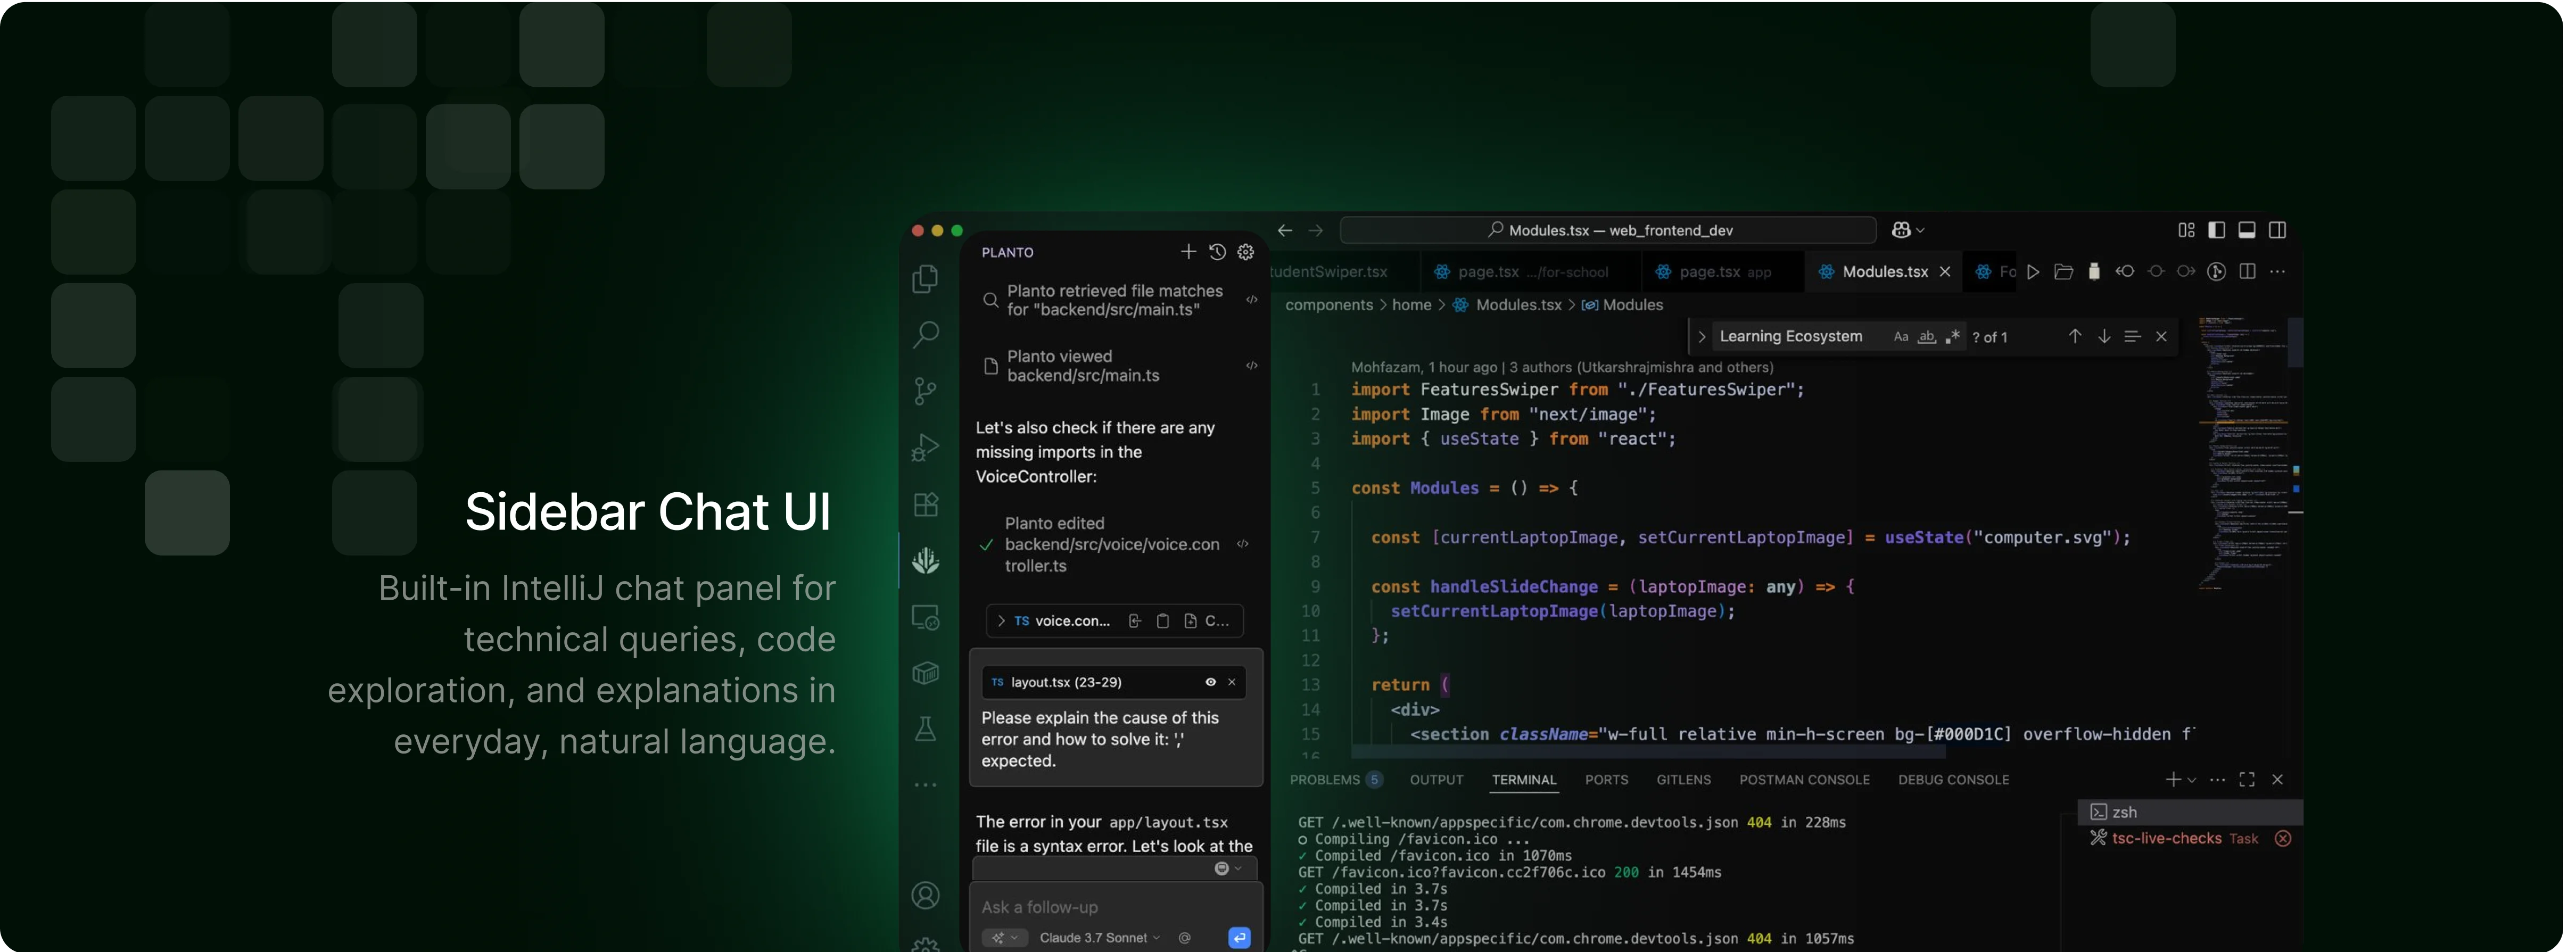
Task: Select the Run and Debug sidebar icon
Action: click(925, 447)
